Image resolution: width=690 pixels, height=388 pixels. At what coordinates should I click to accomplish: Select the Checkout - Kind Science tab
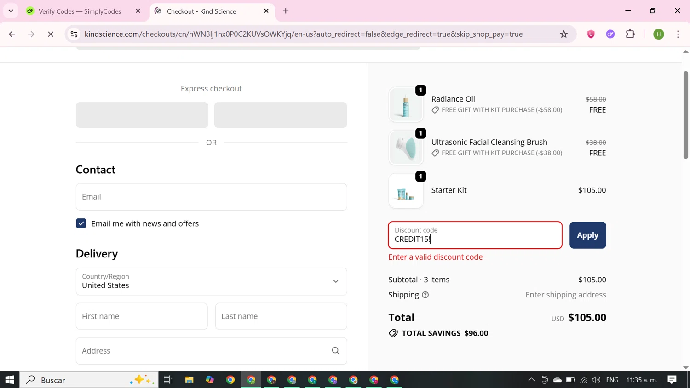(x=201, y=11)
